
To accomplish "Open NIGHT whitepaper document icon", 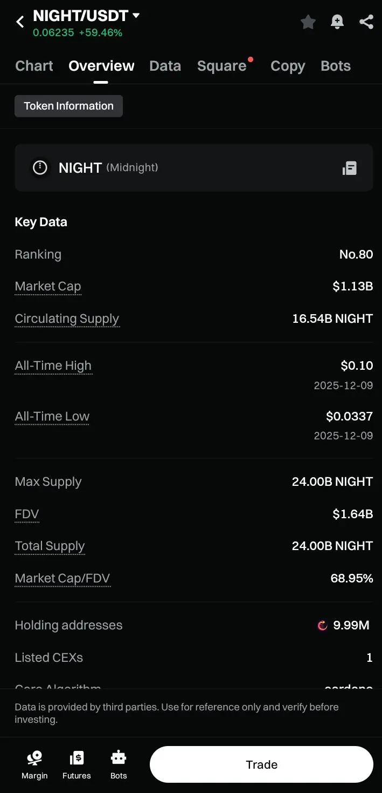I will [x=350, y=168].
